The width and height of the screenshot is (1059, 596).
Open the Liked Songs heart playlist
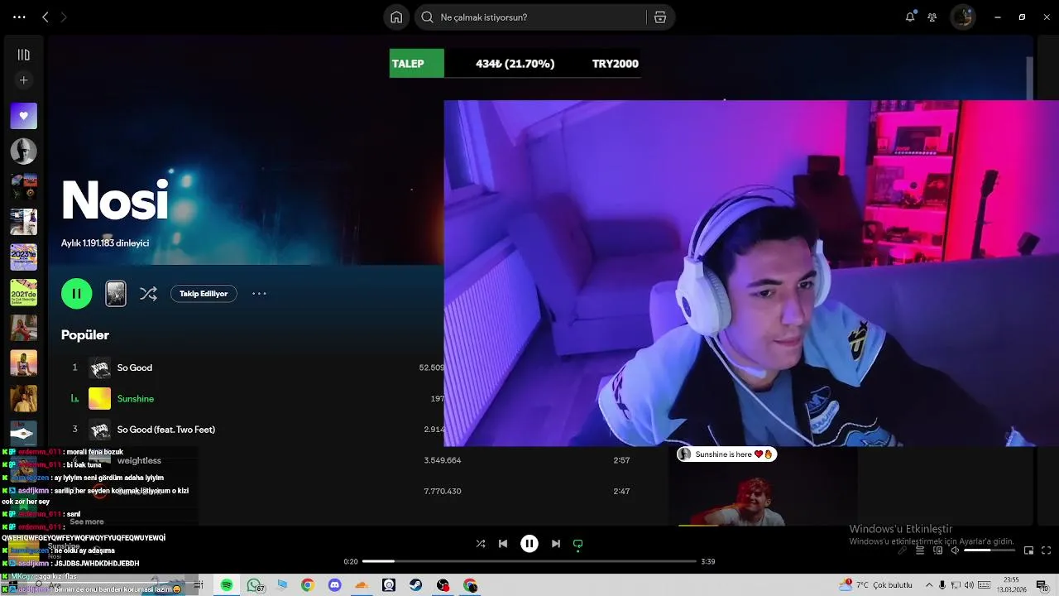[x=23, y=116]
